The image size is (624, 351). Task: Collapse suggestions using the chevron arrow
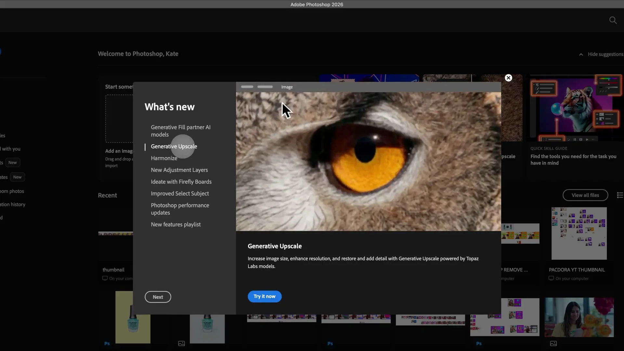581,54
